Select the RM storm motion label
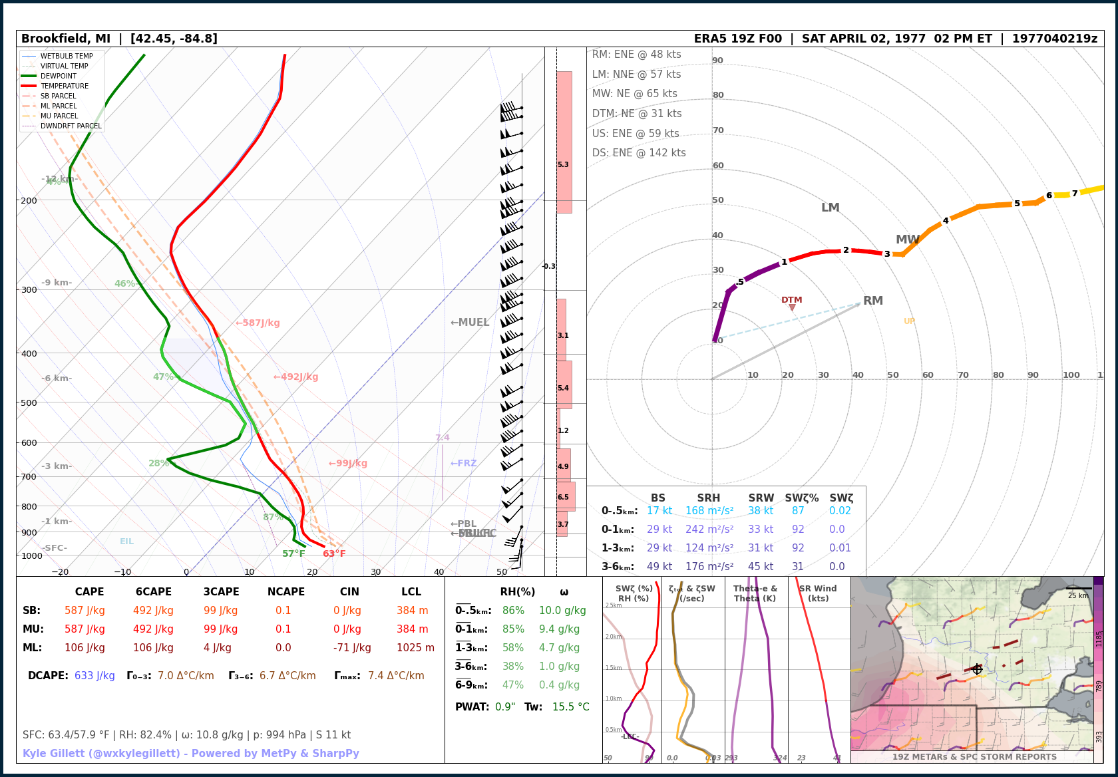 (x=873, y=301)
